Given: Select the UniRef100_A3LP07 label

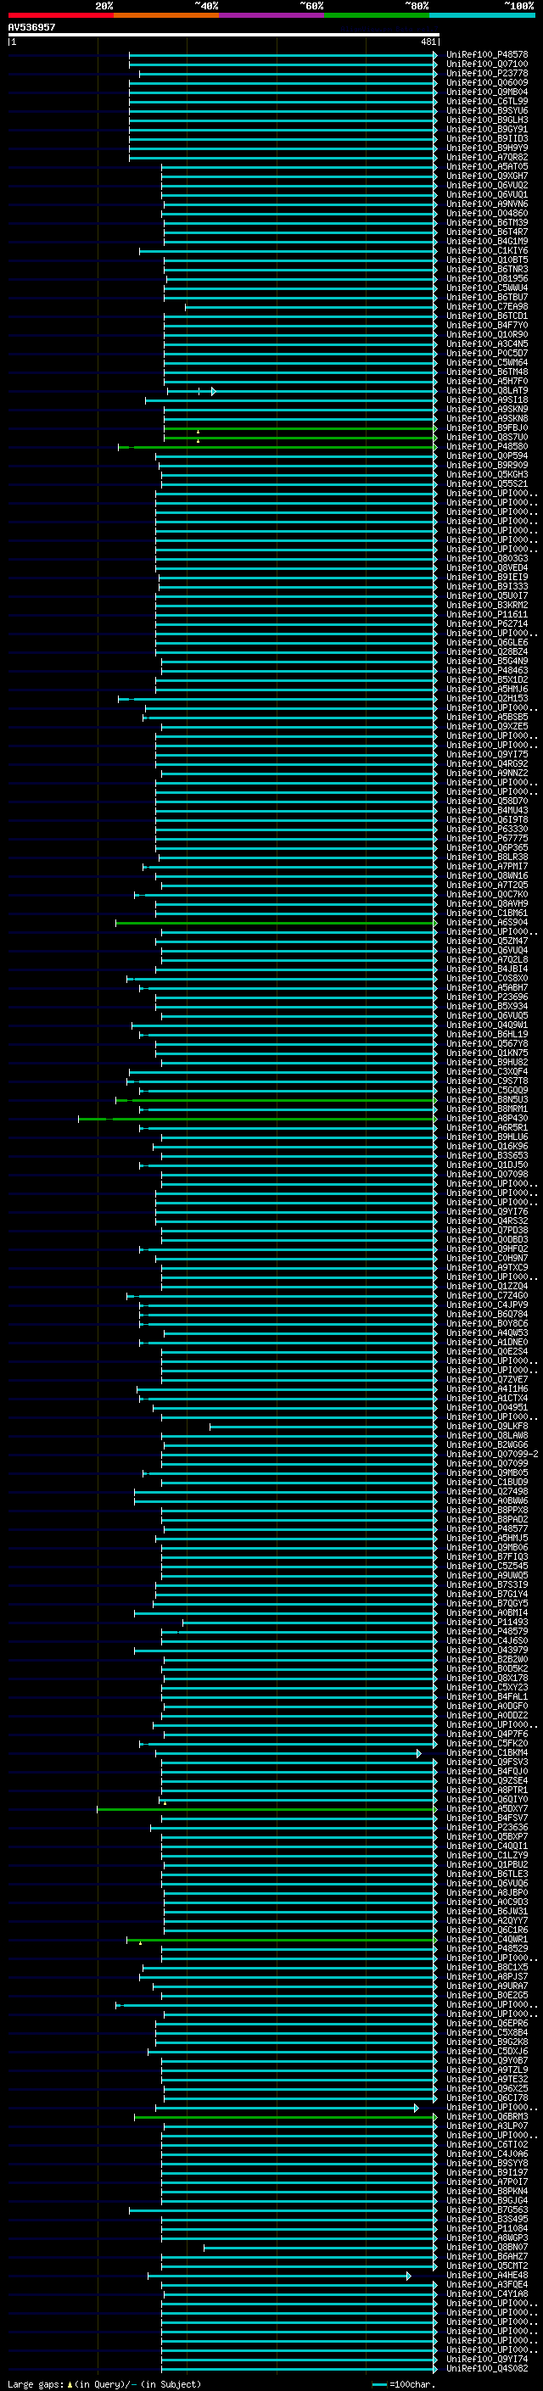Looking at the screenshot, I should (x=487, y=2126).
